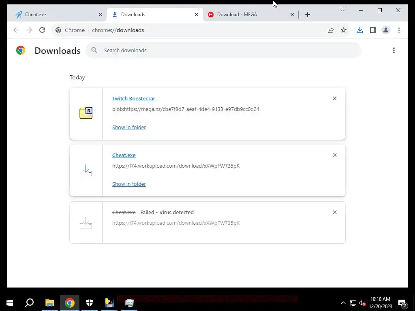The height and width of the screenshot is (311, 415).
Task: Show Twitch Booster.rar in folder
Action: coord(129,127)
